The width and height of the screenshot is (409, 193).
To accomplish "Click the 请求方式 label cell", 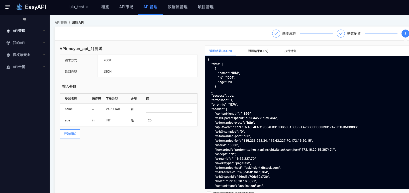I will pyautogui.click(x=79, y=60).
